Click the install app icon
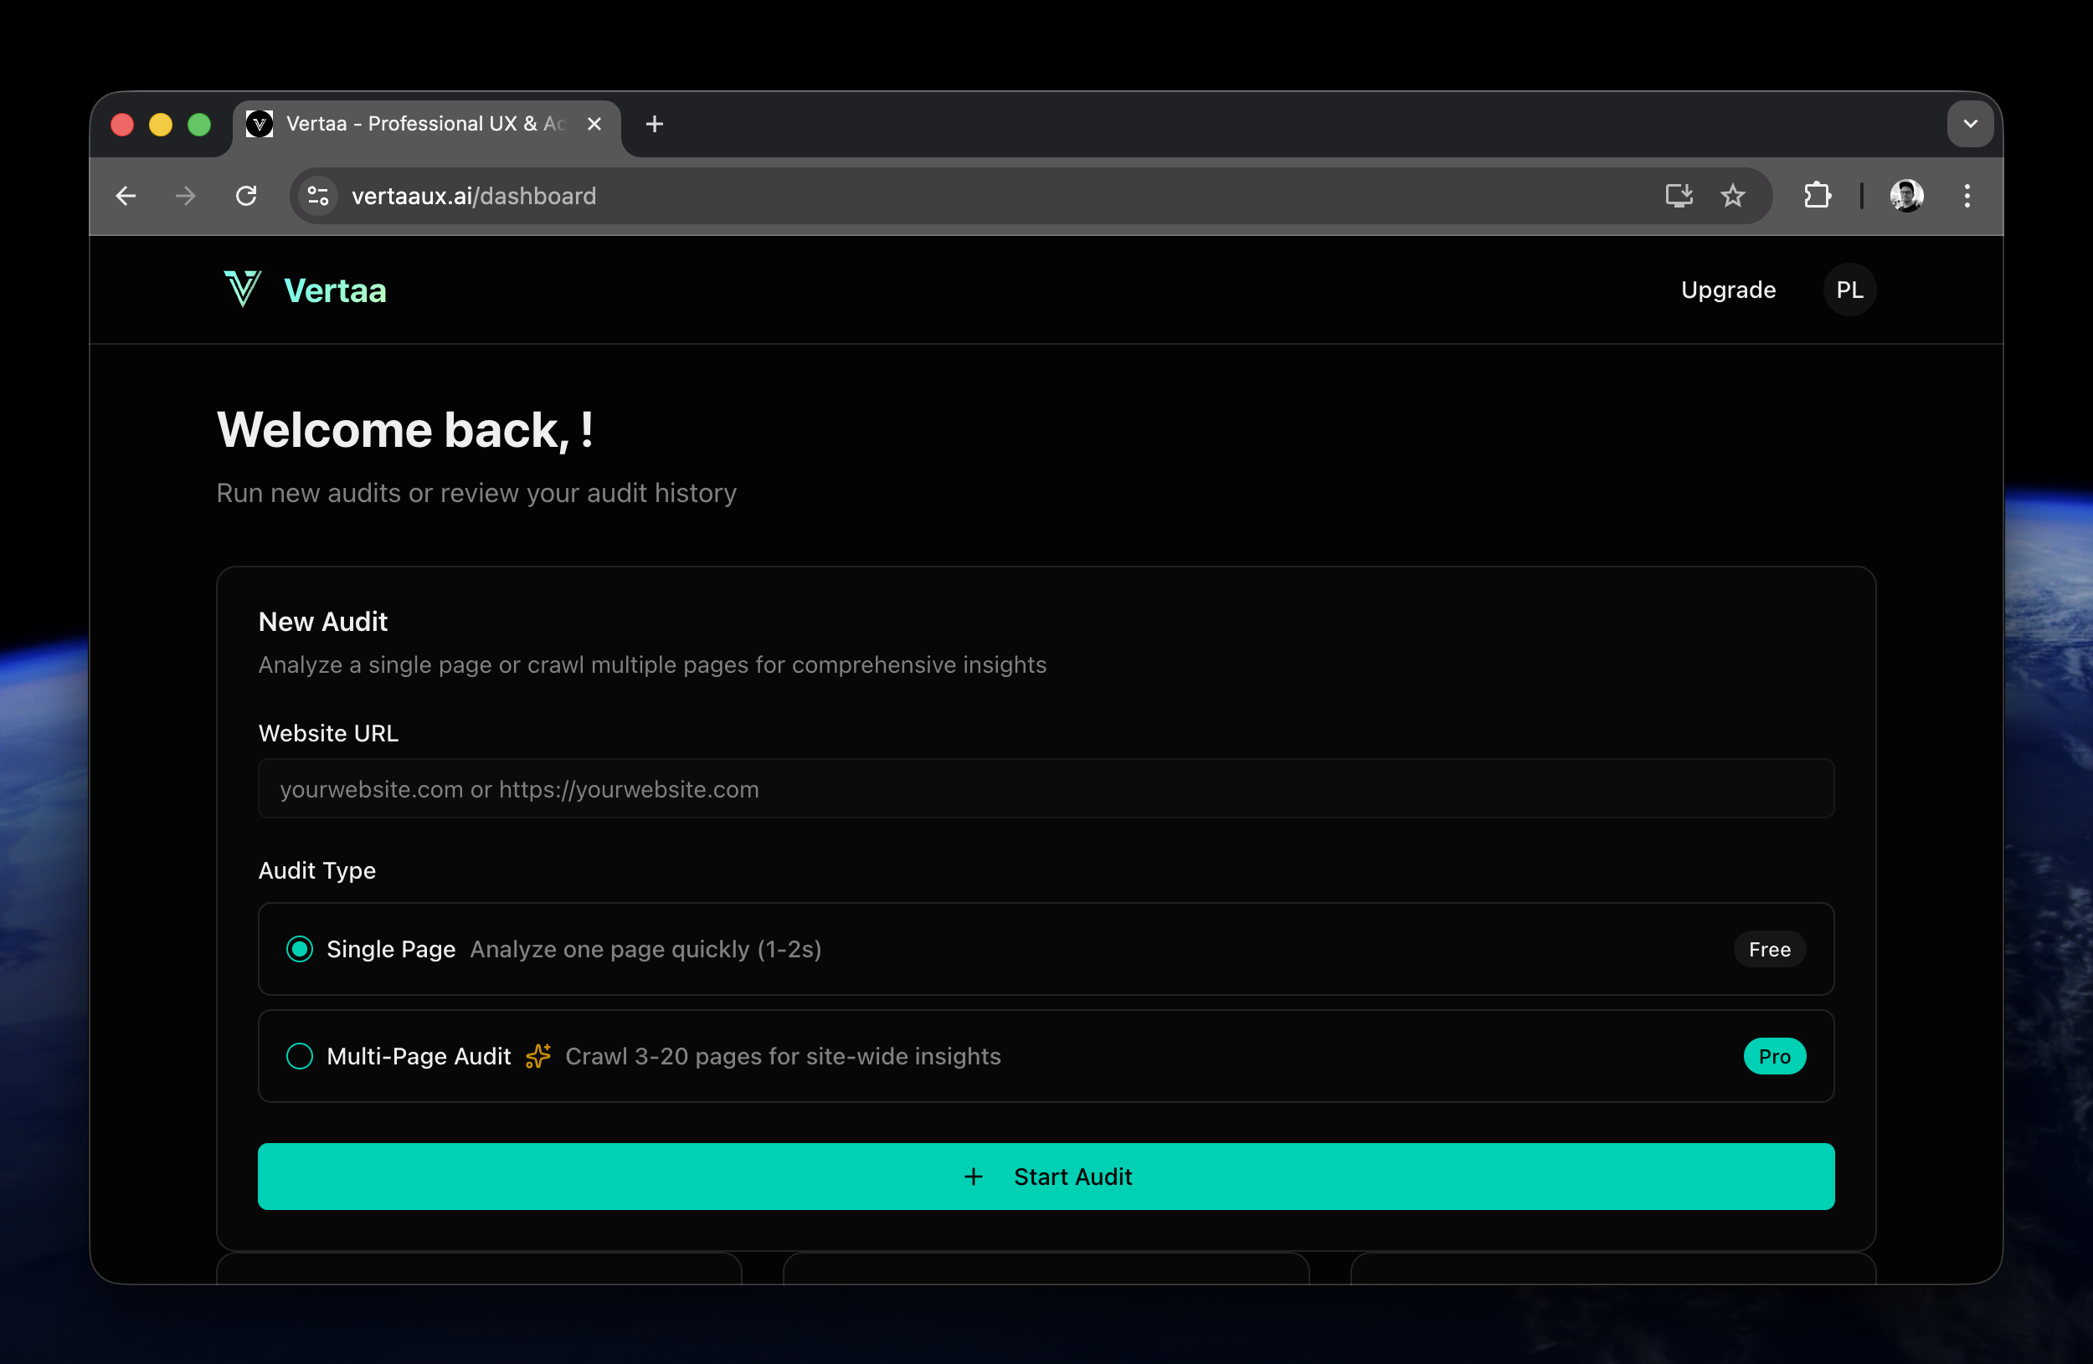The image size is (2093, 1364). tap(1678, 195)
